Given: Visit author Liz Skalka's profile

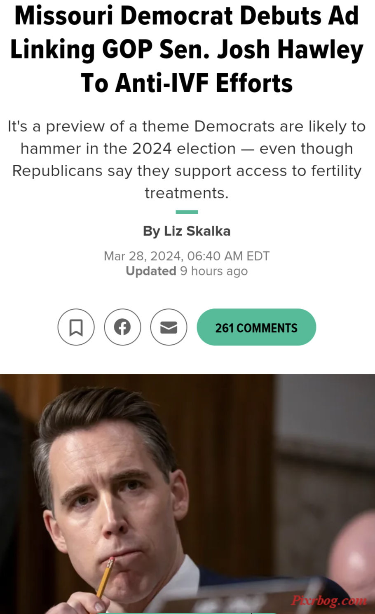Looking at the screenshot, I should 197,231.
